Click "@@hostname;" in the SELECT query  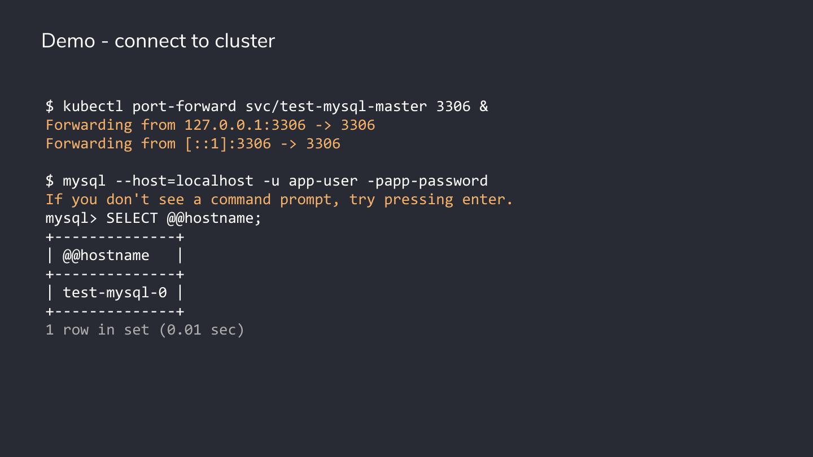[215, 218]
